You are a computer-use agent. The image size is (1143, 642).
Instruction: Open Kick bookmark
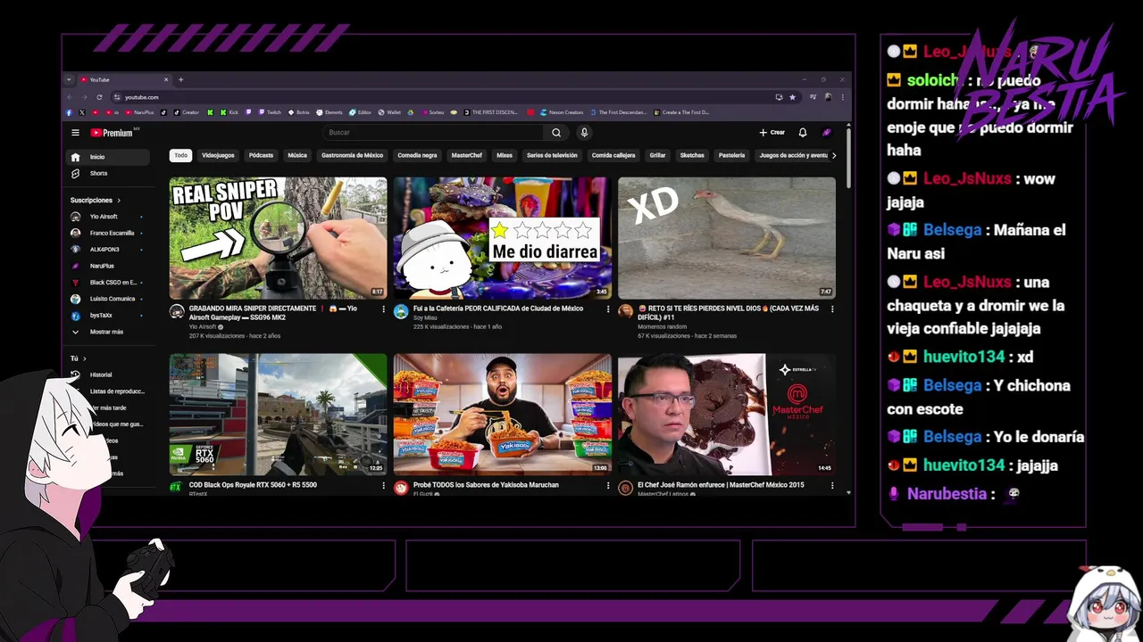coord(229,112)
